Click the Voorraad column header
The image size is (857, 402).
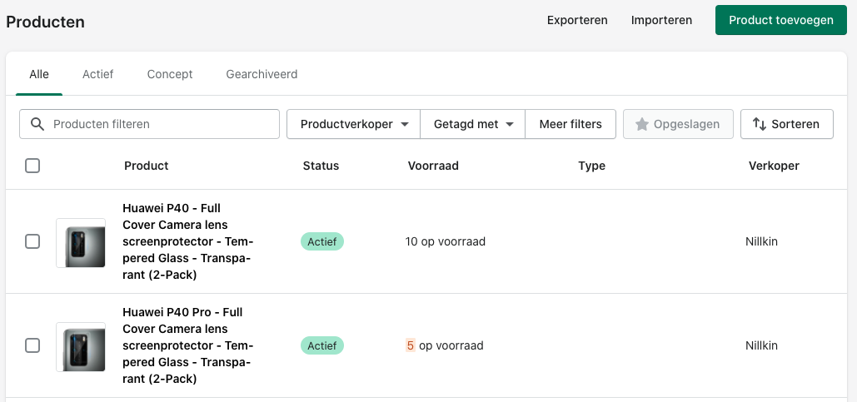point(433,166)
